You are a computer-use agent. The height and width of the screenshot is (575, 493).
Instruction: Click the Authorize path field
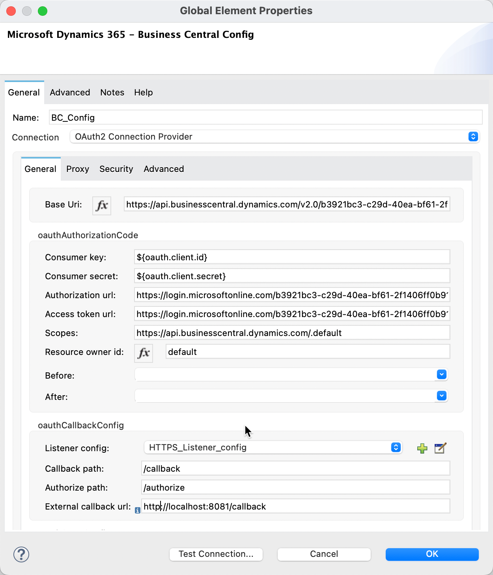coord(296,487)
